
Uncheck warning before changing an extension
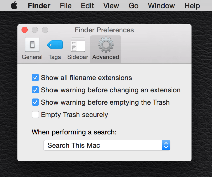[x=35, y=90]
